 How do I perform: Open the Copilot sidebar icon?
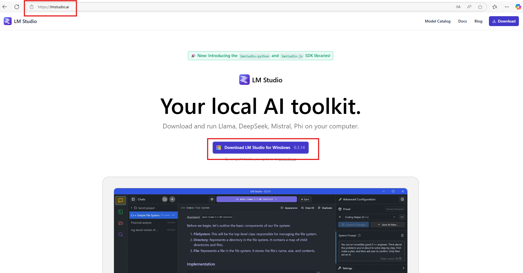[518, 7]
